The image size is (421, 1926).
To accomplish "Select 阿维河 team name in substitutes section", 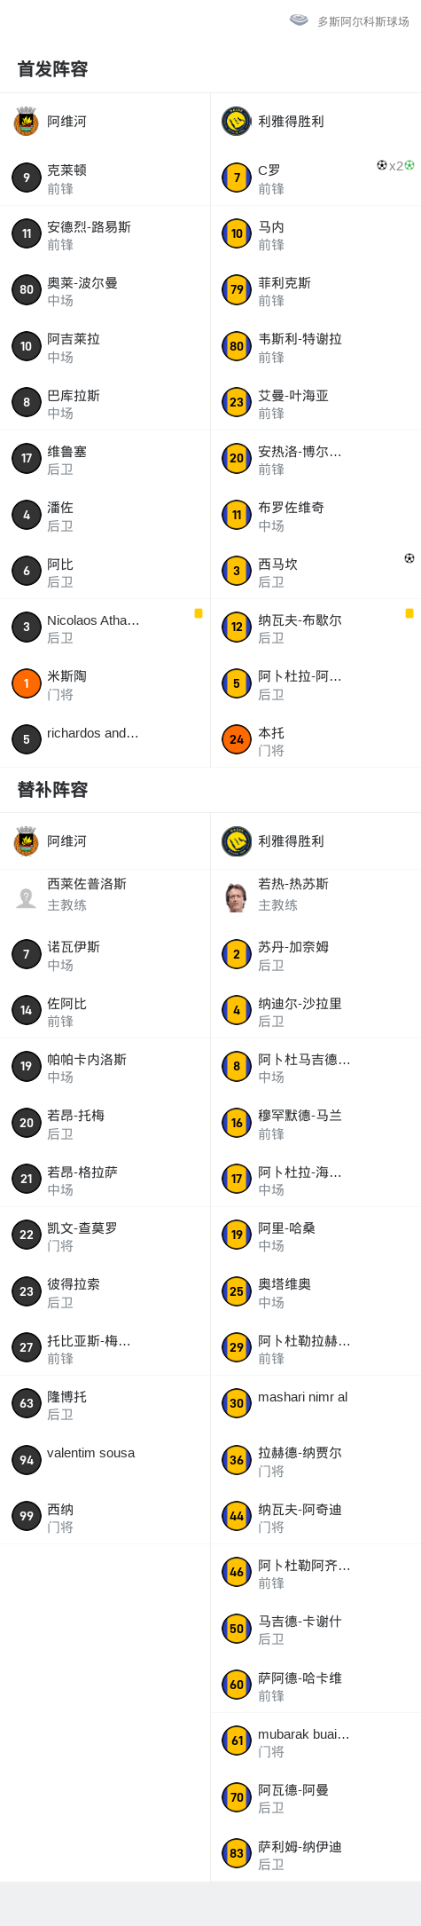I will [x=66, y=841].
